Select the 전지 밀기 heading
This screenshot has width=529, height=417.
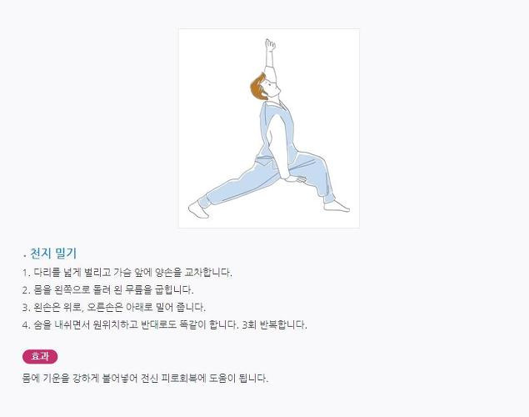coord(53,254)
